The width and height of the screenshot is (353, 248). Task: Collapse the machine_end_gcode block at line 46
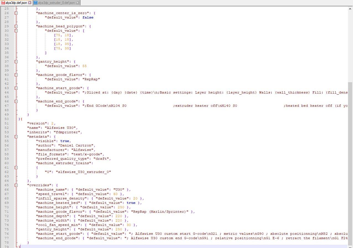[x=16, y=101]
